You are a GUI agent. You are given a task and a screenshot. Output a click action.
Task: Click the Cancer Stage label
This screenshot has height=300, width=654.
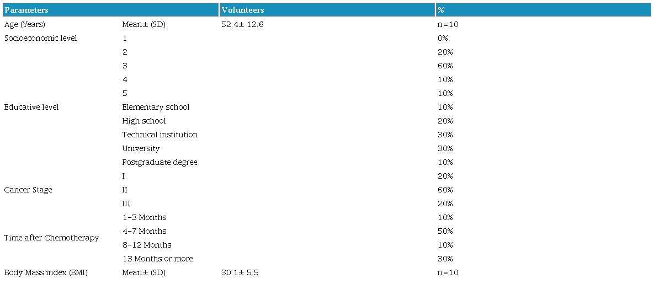click(x=28, y=190)
